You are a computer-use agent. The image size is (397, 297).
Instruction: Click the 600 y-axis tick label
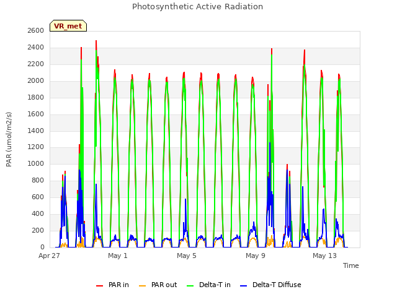point(38,197)
